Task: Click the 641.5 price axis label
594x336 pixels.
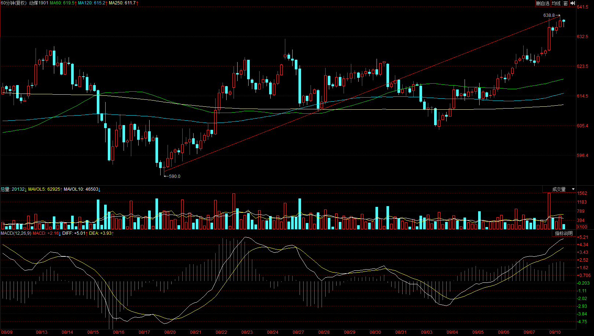Action: pos(582,7)
